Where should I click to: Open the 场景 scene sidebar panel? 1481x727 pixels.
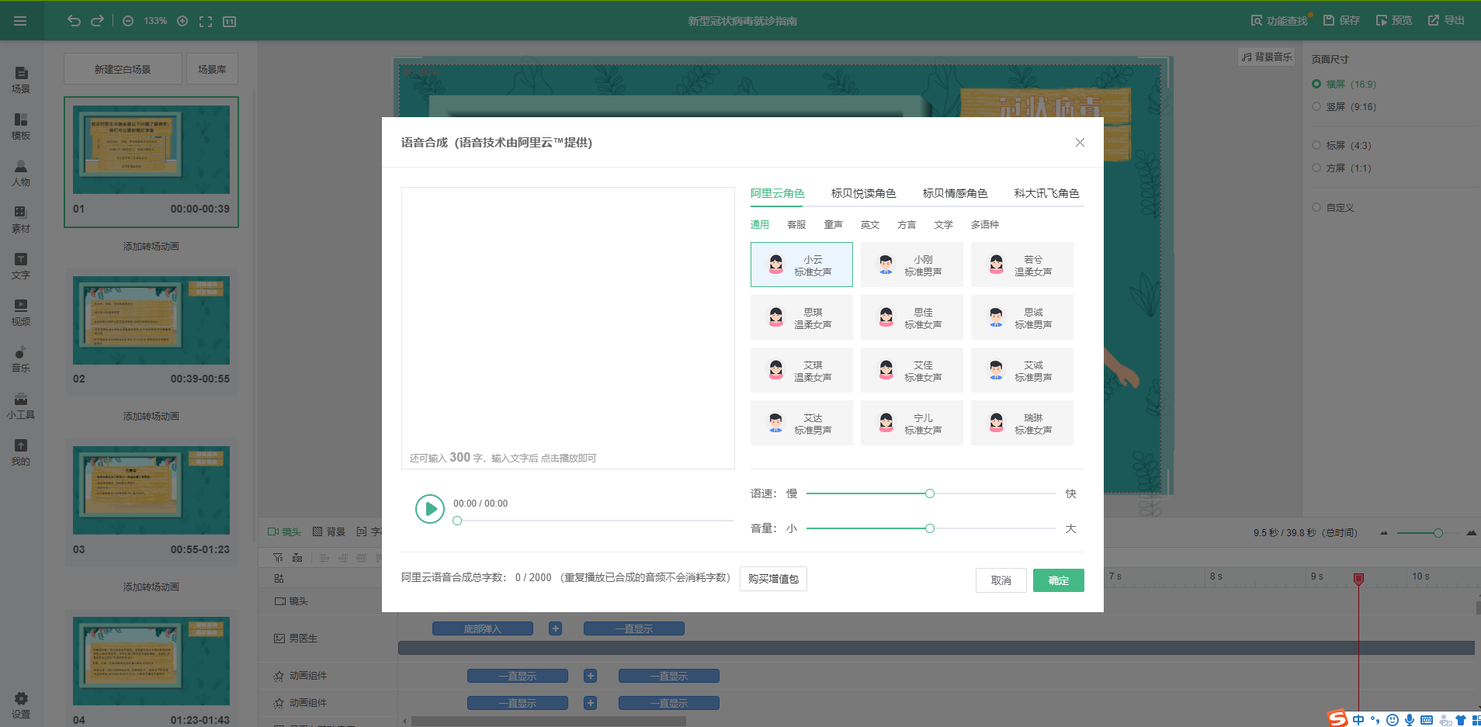click(x=21, y=80)
